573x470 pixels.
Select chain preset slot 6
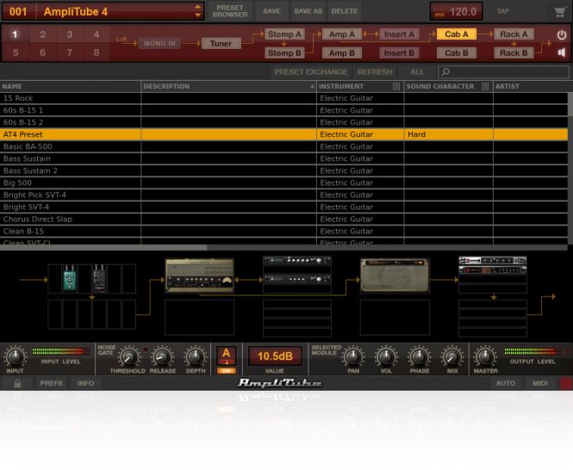(43, 53)
